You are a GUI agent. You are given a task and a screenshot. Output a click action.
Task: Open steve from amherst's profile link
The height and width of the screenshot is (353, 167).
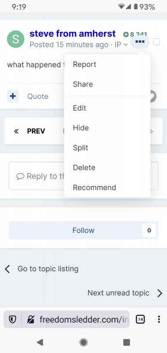point(73,34)
